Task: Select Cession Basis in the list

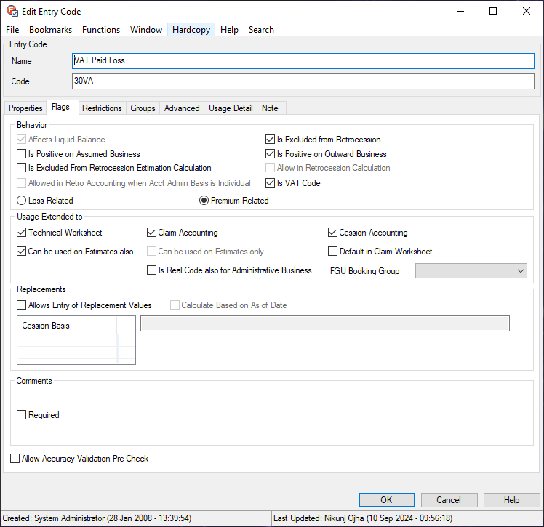Action: (x=46, y=326)
